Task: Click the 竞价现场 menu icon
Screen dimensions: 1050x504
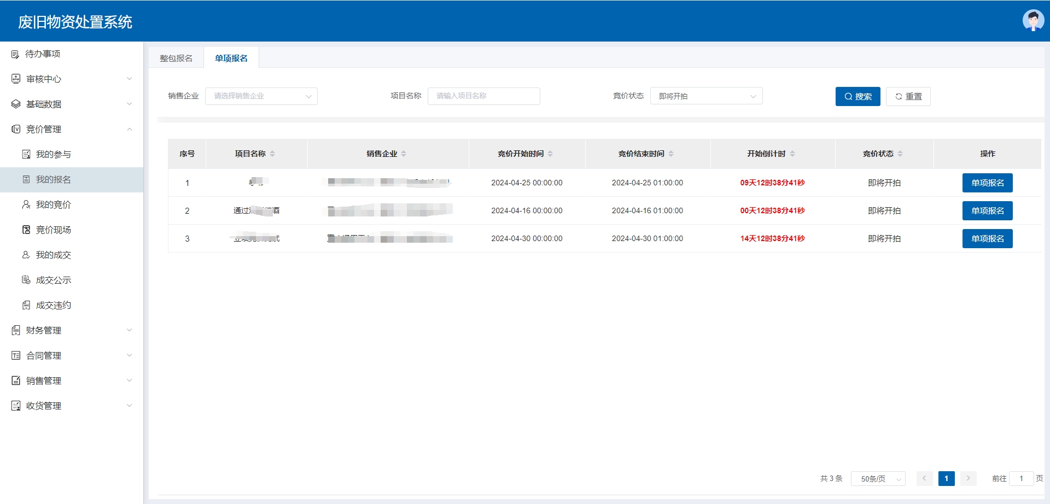Action: (x=26, y=230)
